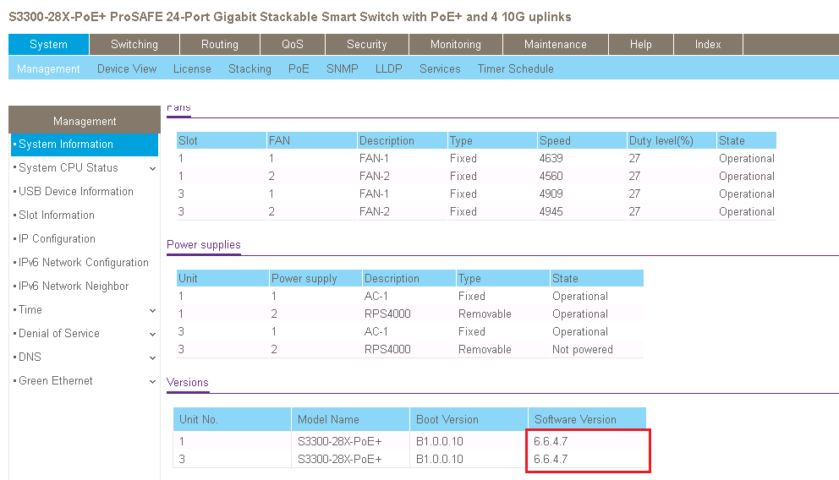Click the Software Version column header
The image size is (839, 480).
(588, 420)
